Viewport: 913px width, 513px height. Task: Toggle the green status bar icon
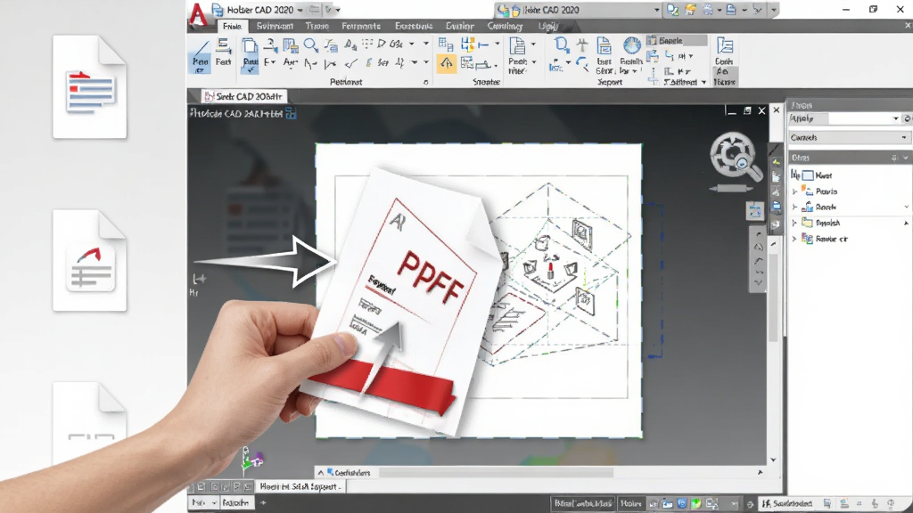695,503
